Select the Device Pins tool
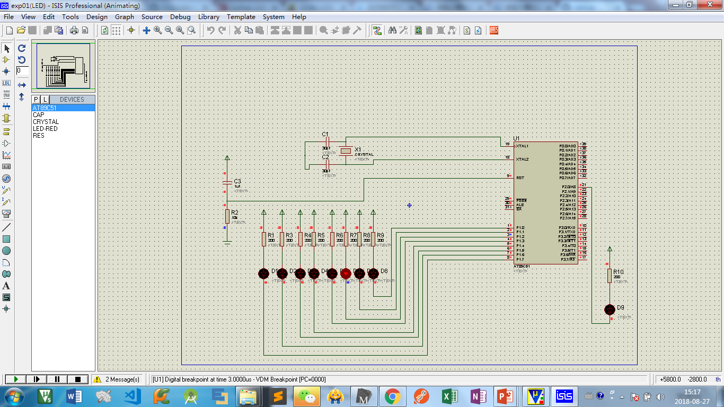This screenshot has width=724, height=407. [x=6, y=143]
